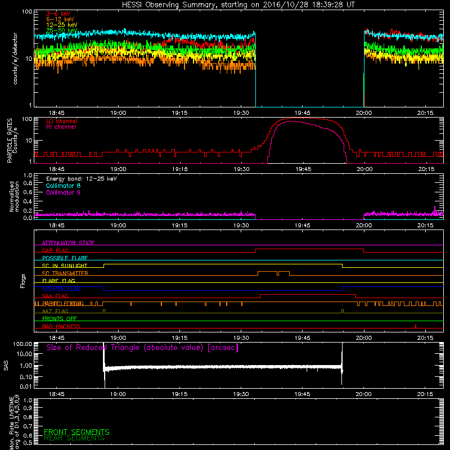Click the 0.10 tick label on SAS axis
The width and height of the screenshot is (450, 450).
pos(26,377)
